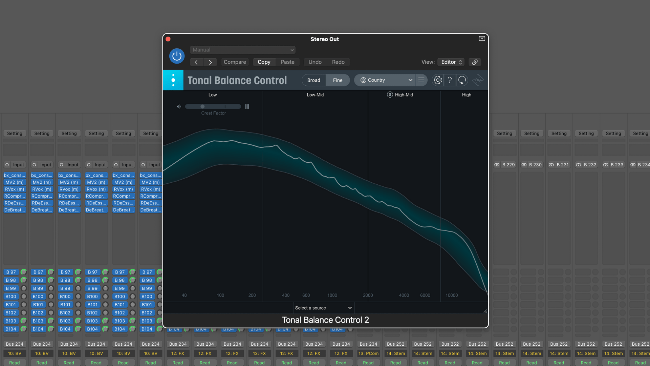This screenshot has width=650, height=366.
Task: Click the Tonal Balance Control 2 footer label
Action: pos(325,320)
